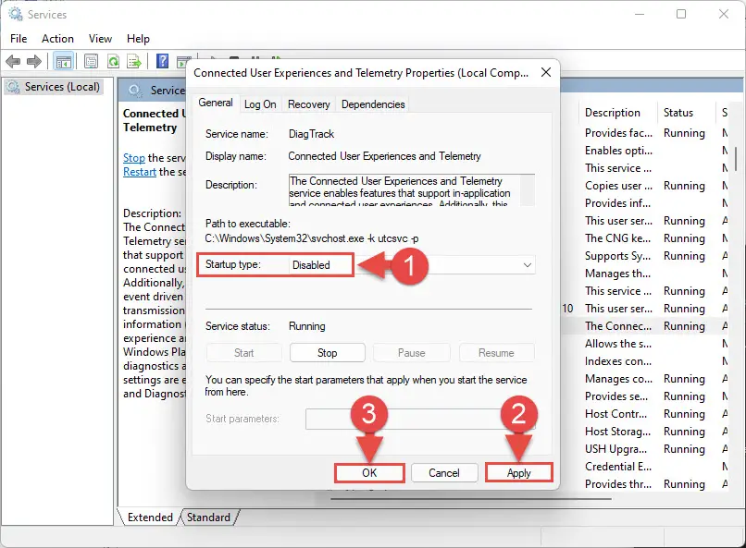Image resolution: width=746 pixels, height=548 pixels.
Task: Open the View menu
Action: point(100,39)
